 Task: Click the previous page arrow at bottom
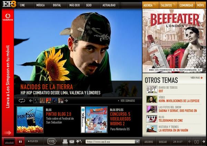[190, 142]
